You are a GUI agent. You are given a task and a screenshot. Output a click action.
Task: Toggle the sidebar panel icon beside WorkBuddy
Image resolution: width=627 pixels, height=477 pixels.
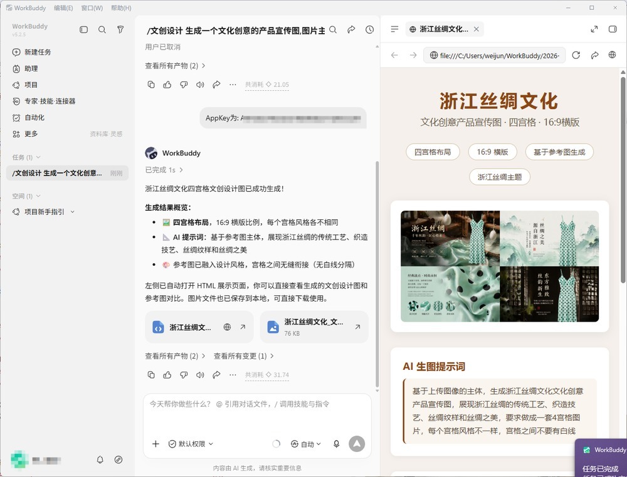(83, 29)
